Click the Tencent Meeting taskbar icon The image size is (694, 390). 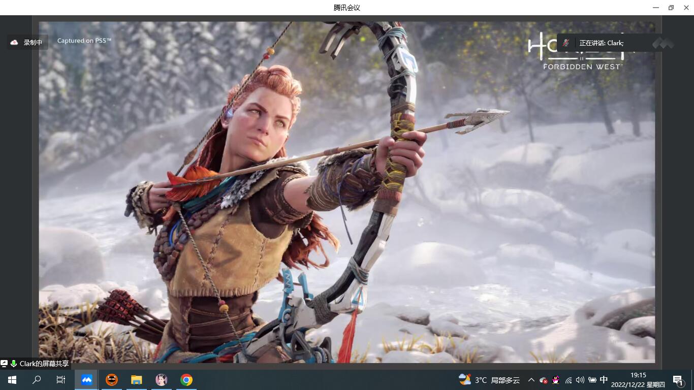click(87, 380)
